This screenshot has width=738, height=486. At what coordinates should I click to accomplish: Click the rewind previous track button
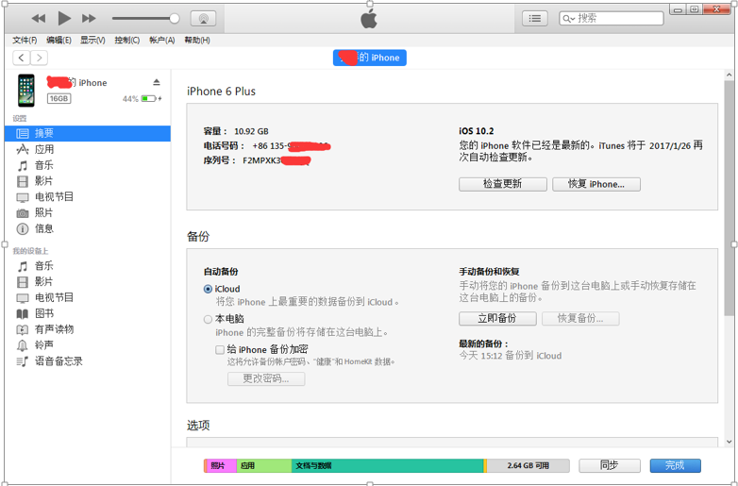(38, 18)
